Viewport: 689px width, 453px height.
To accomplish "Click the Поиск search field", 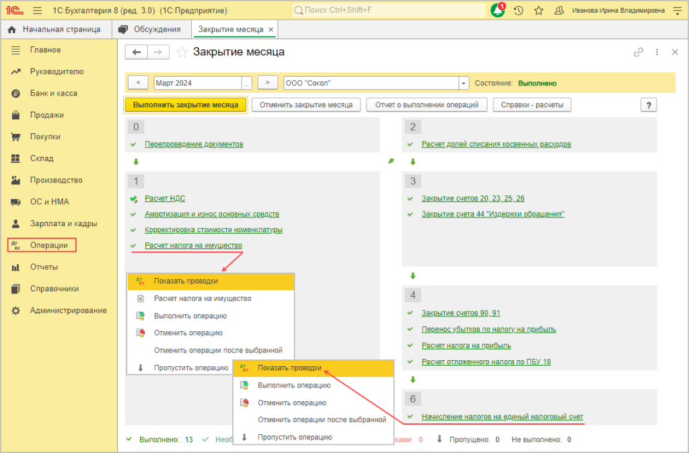I will point(390,11).
